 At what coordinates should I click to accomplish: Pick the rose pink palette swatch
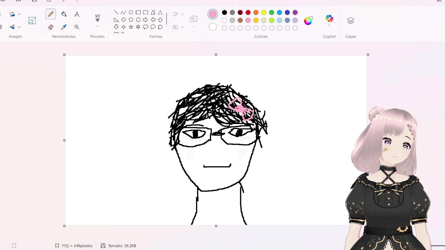click(248, 20)
